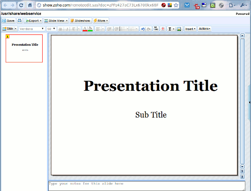Open the Export dropdown menu
The width and height of the screenshot is (251, 191).
(x=33, y=20)
